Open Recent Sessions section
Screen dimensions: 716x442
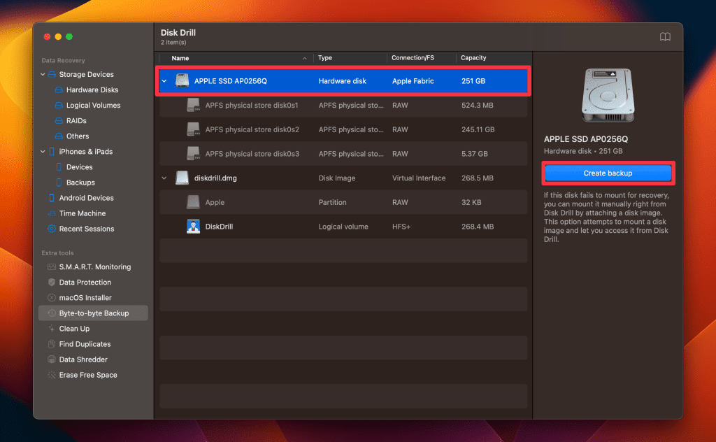pos(86,229)
